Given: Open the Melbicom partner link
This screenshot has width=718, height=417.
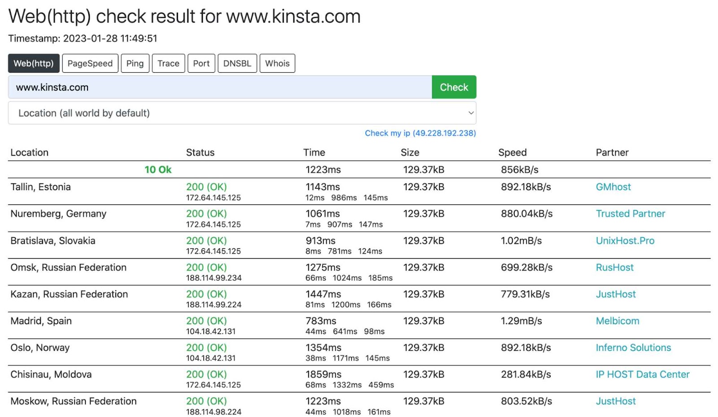Looking at the screenshot, I should click(x=617, y=321).
